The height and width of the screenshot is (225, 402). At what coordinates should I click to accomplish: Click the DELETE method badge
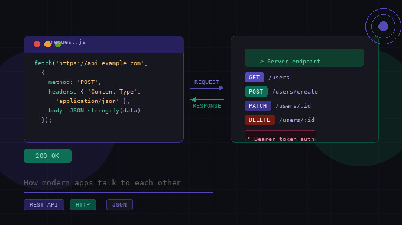[x=260, y=120]
